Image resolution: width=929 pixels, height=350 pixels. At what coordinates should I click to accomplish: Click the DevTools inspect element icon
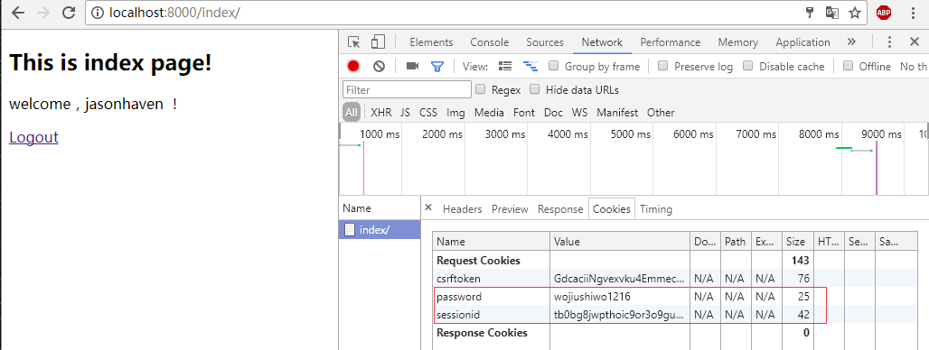click(353, 42)
